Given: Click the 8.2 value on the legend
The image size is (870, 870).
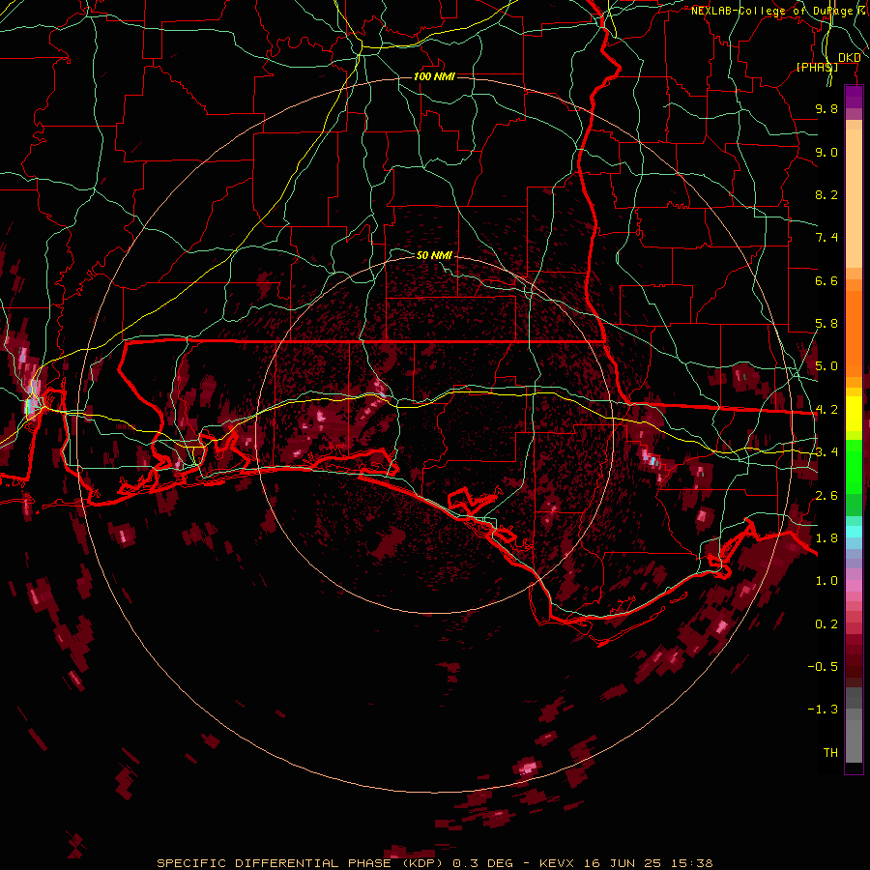Looking at the screenshot, I should click(x=826, y=194).
